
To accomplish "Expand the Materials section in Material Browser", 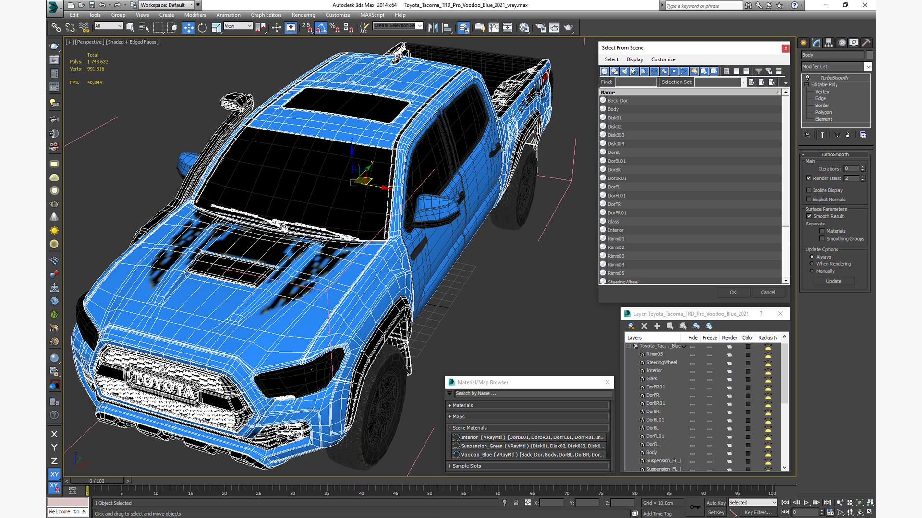I will pyautogui.click(x=528, y=406).
